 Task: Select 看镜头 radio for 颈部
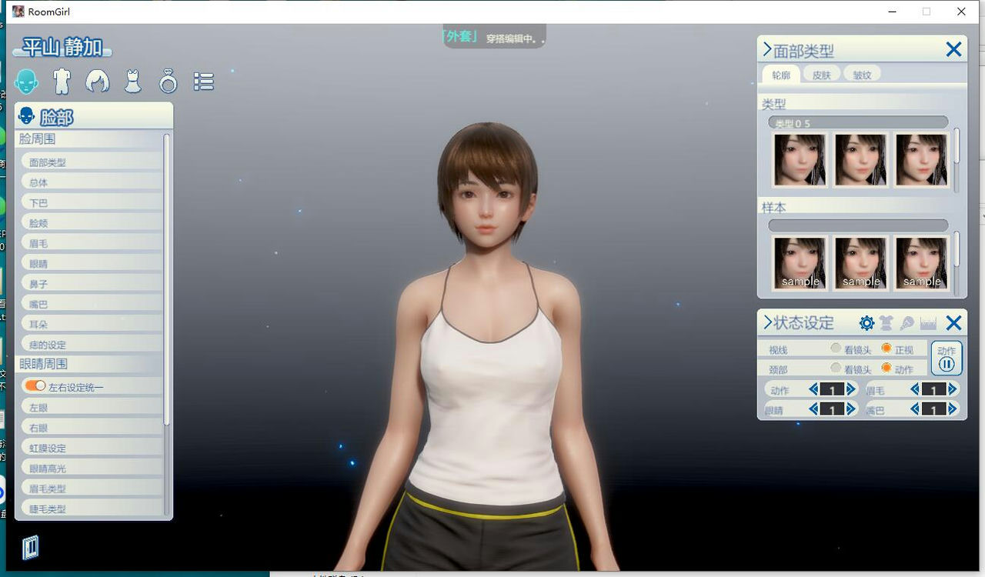836,369
